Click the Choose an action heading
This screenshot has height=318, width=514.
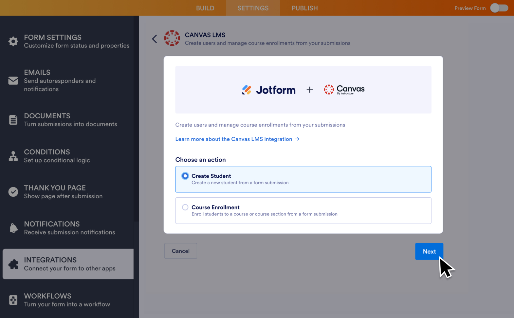200,160
